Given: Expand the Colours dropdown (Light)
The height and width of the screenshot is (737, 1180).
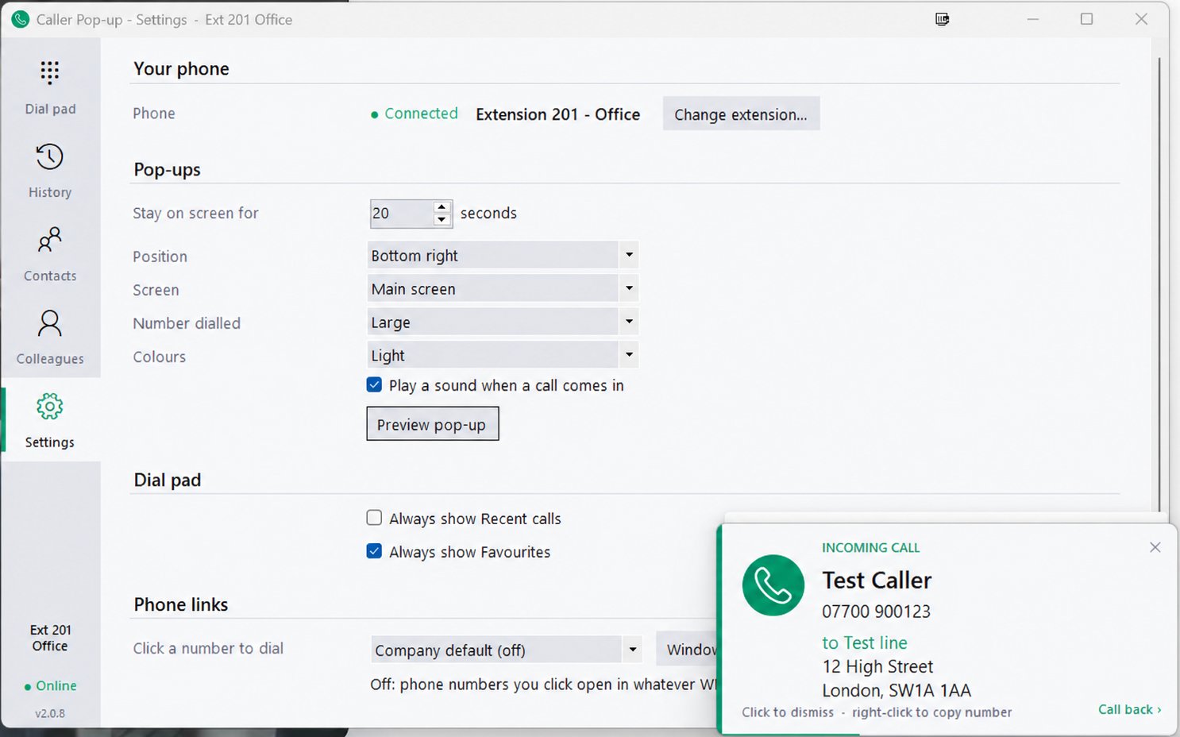Looking at the screenshot, I should click(x=503, y=356).
